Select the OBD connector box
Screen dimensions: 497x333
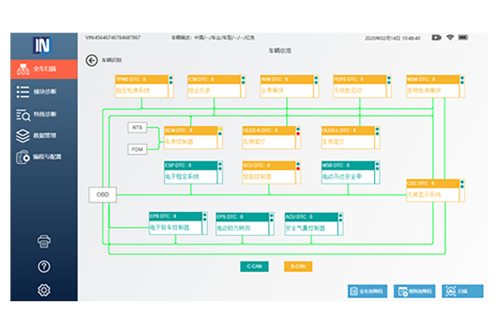click(x=102, y=195)
